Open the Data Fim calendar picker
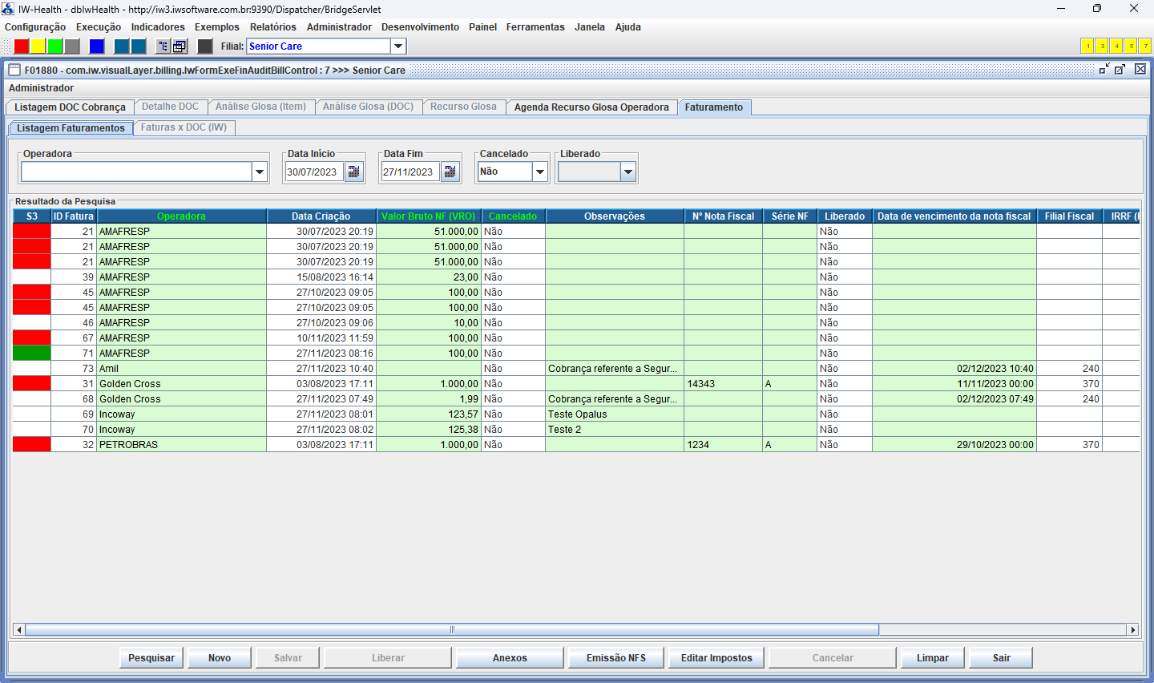 click(450, 172)
